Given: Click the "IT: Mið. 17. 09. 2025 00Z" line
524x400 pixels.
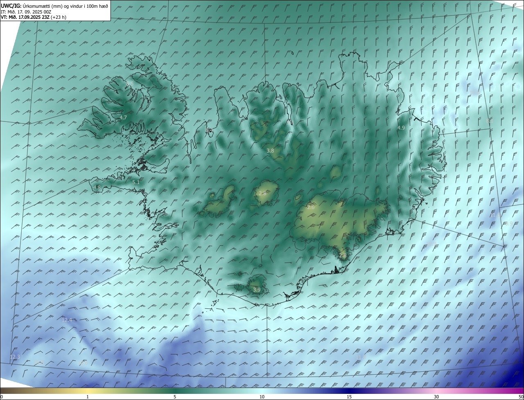Looking at the screenshot, I should (x=26, y=11).
